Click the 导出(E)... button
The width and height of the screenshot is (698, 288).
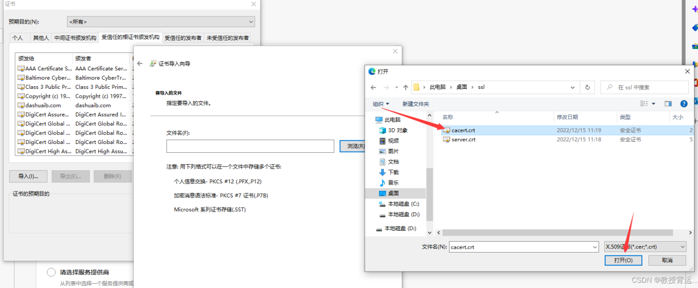pos(70,176)
